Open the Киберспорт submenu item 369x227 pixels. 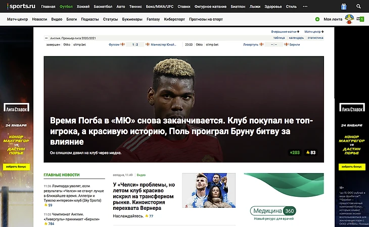click(x=174, y=19)
